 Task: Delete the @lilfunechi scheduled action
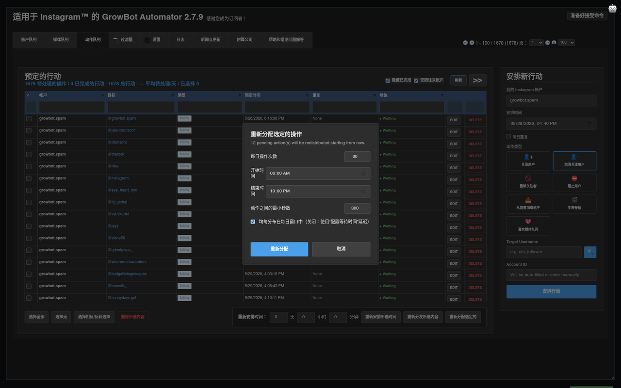point(475,144)
